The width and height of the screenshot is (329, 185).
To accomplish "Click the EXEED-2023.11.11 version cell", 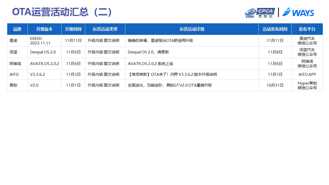I will 44,41.
